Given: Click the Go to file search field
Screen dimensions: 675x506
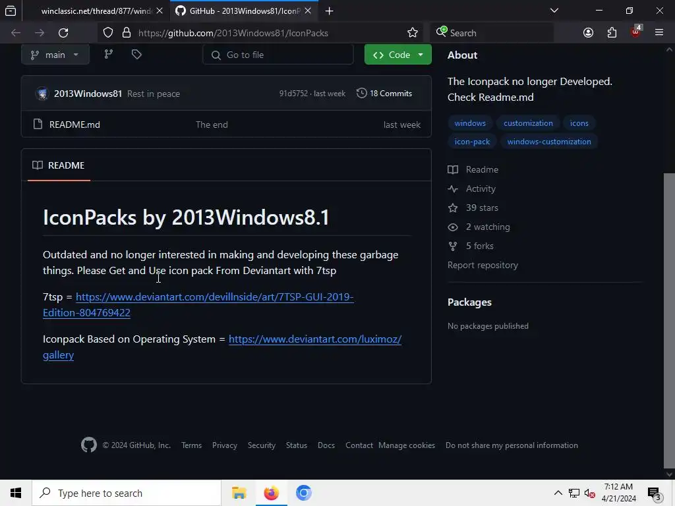Looking at the screenshot, I should click(278, 55).
